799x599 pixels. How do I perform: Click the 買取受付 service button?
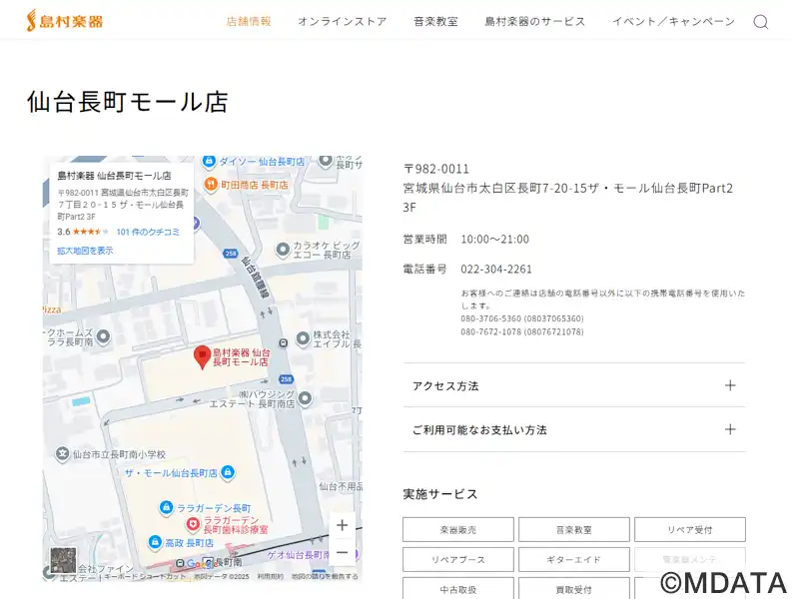[574, 589]
